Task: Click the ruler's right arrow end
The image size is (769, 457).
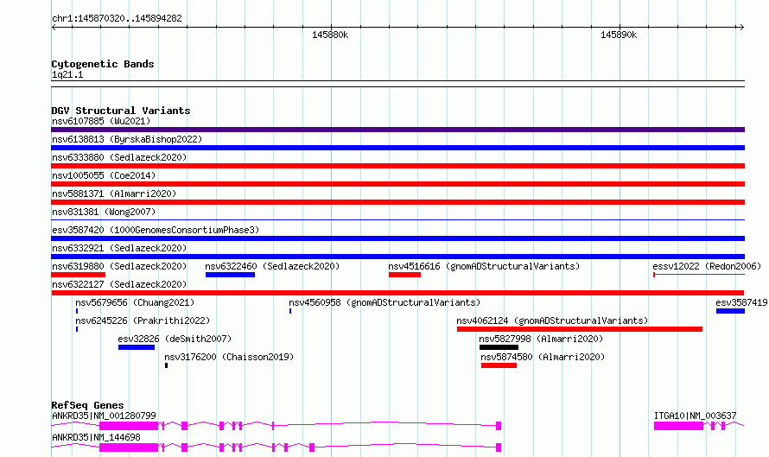Action: 741,27
